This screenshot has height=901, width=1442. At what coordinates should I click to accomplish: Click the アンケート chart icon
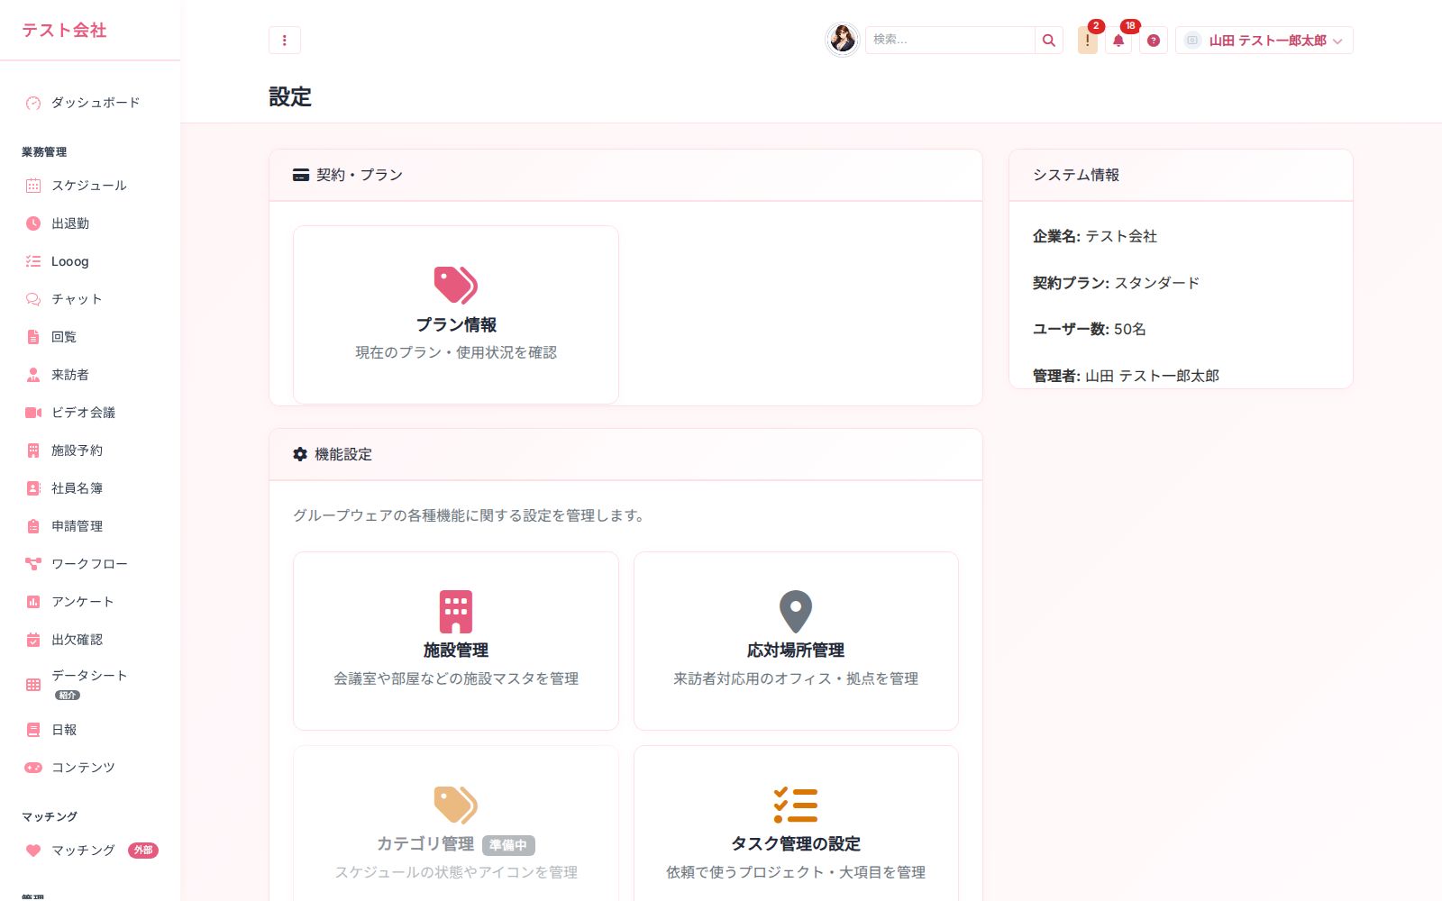[33, 602]
